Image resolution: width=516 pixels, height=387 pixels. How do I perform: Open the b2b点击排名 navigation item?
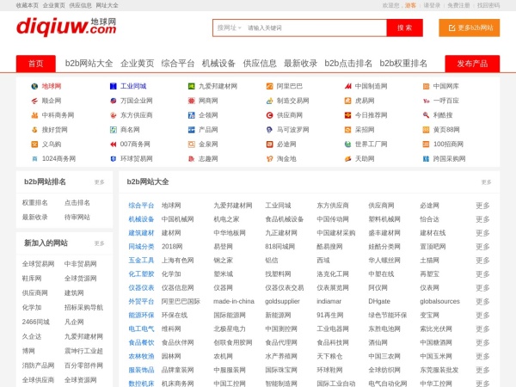(x=348, y=64)
